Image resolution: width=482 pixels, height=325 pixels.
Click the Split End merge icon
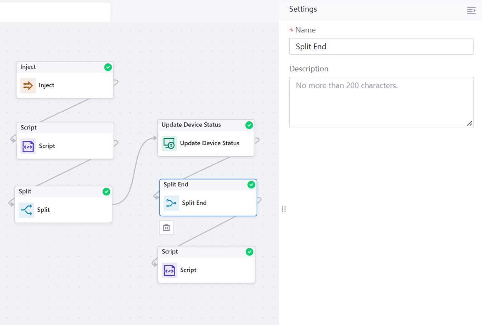coord(171,203)
